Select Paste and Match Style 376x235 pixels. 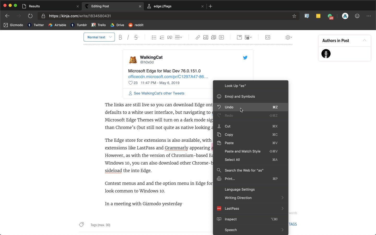[243, 151]
